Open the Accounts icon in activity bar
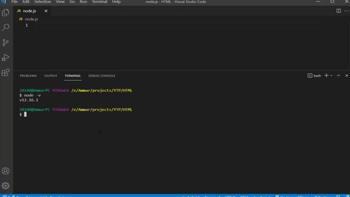Viewport: 350px width, 197px height. tap(5, 171)
